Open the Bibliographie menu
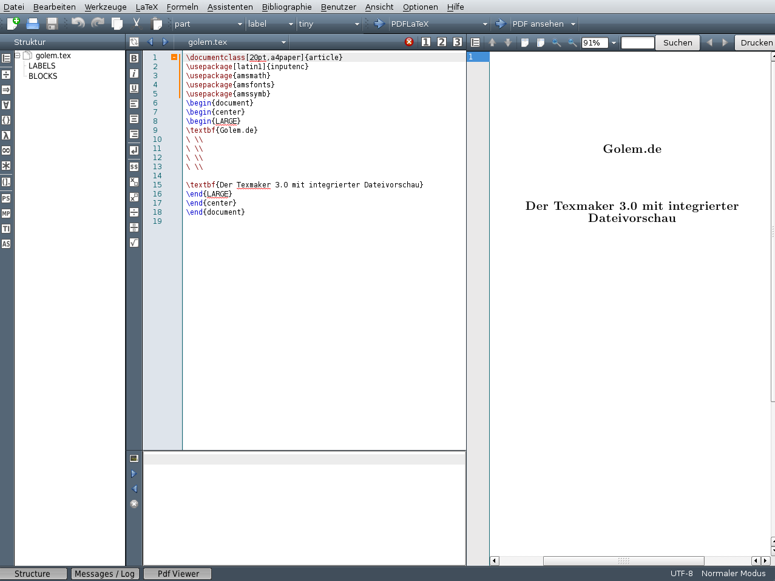The height and width of the screenshot is (581, 775). click(286, 7)
